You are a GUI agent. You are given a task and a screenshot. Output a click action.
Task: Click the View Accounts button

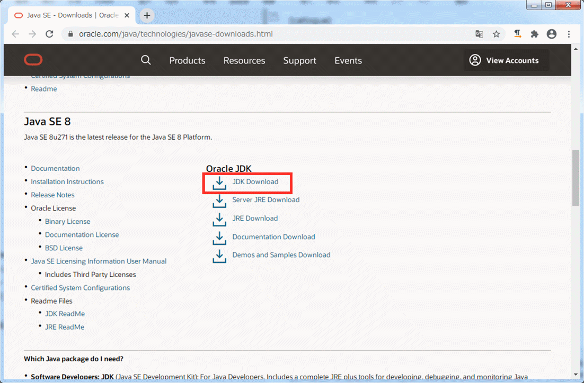tap(506, 60)
